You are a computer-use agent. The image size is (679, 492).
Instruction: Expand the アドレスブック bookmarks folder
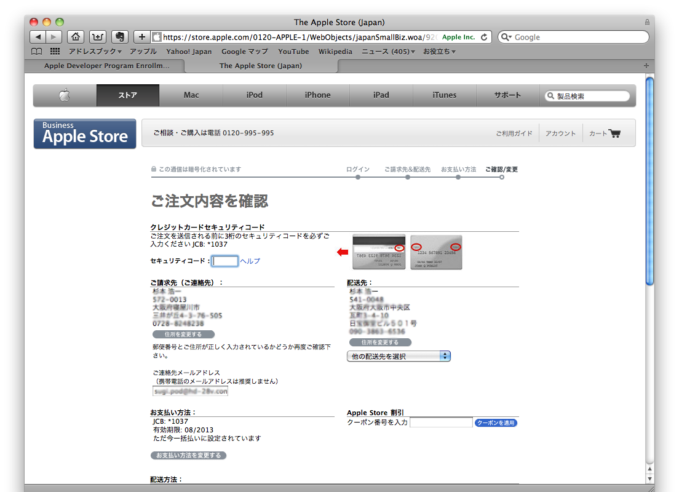(95, 52)
